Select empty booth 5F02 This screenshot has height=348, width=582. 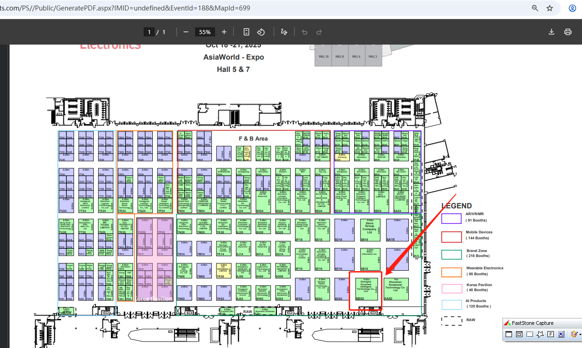pyautogui.click(x=303, y=289)
